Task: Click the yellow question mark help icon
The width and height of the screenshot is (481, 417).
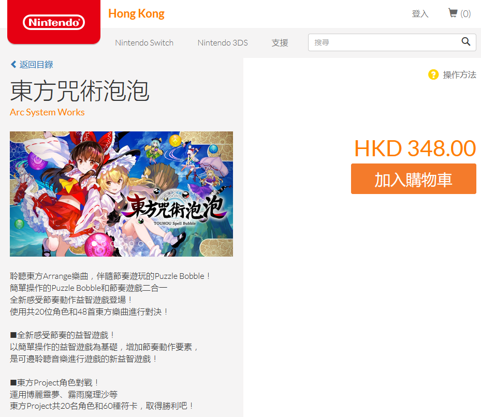Action: tap(433, 75)
